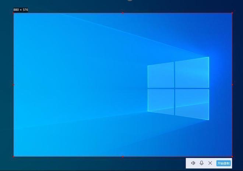Click the bottom-center edge resize handle

pyautogui.click(x=123, y=156)
